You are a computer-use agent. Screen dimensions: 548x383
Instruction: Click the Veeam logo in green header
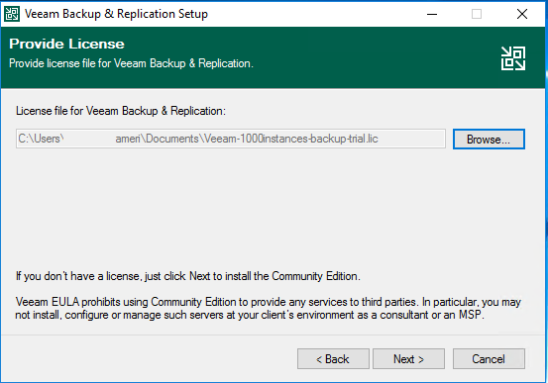tap(513, 58)
